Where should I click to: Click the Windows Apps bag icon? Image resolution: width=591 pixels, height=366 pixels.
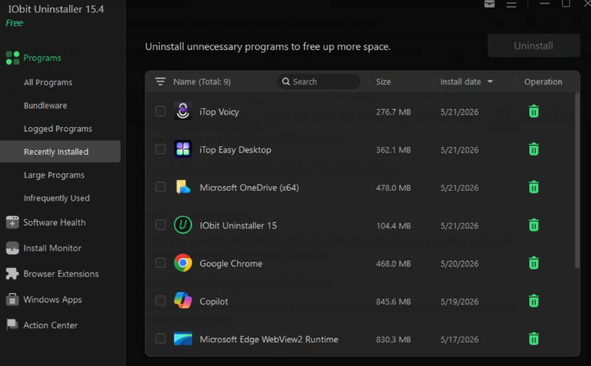tap(12, 299)
